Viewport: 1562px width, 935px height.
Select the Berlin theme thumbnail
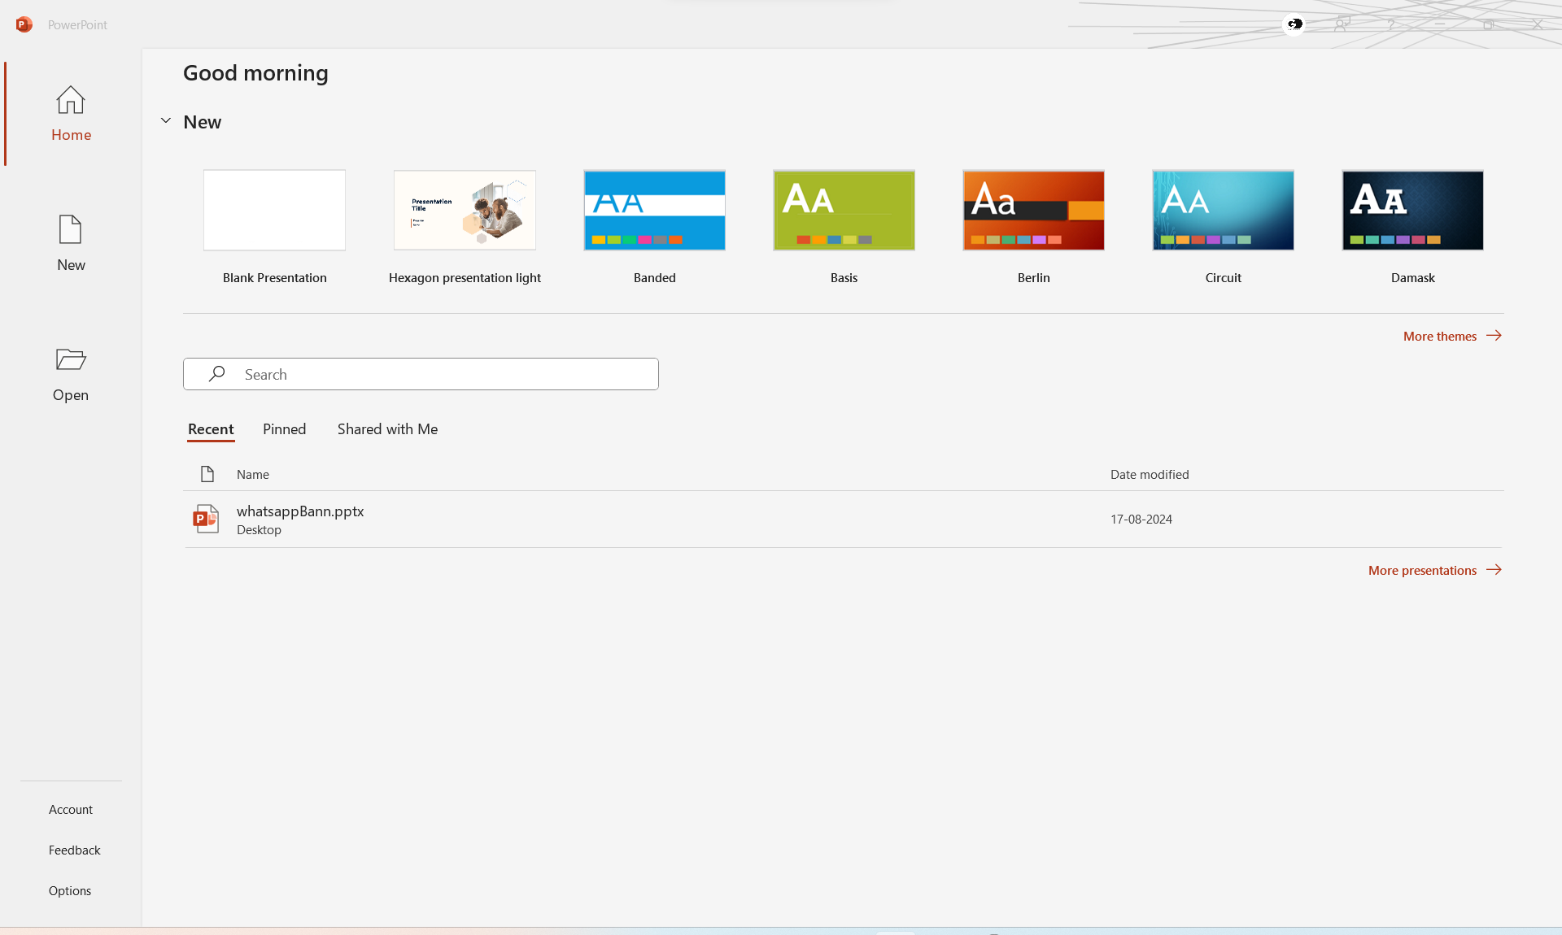[1033, 211]
